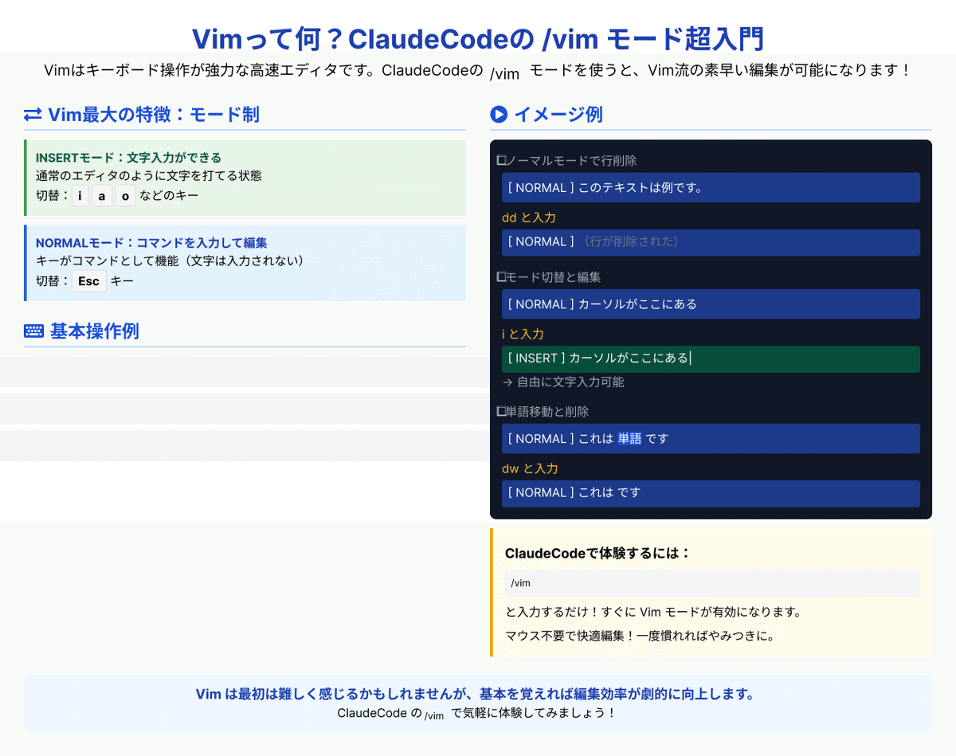
Task: Click the square icon before モード切替と編集
Action: pos(500,276)
